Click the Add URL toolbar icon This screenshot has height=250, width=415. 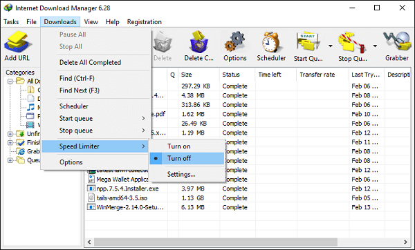17,42
